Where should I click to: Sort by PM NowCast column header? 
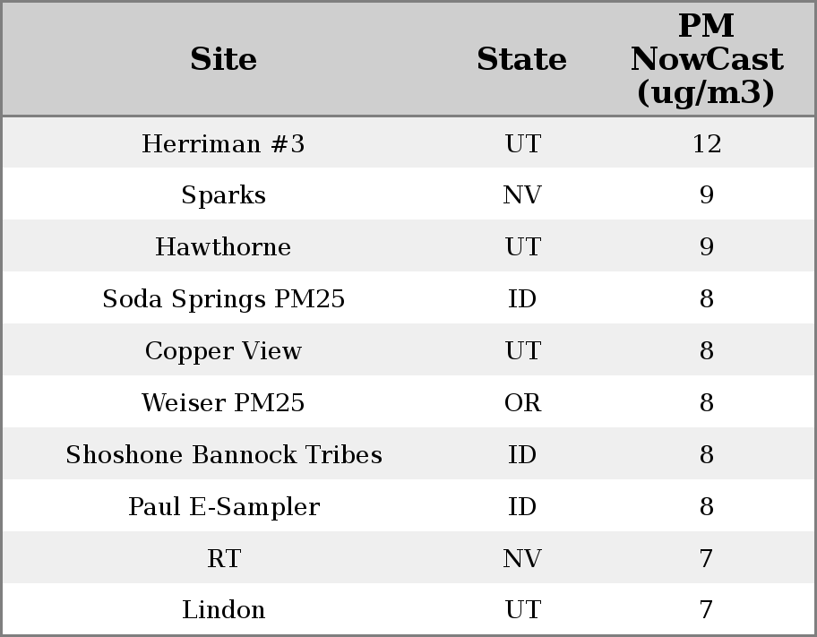pos(706,59)
